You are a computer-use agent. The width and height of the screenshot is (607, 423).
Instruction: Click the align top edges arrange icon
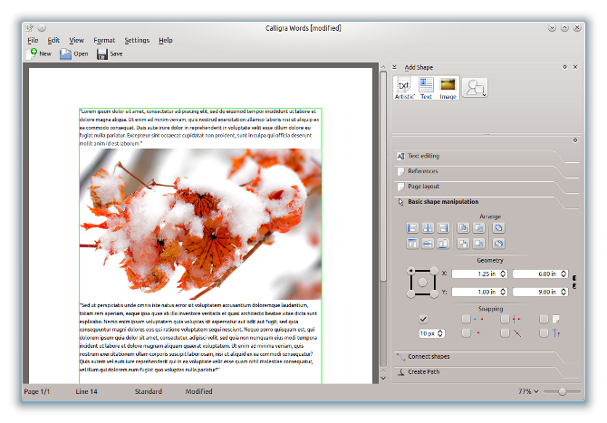412,244
